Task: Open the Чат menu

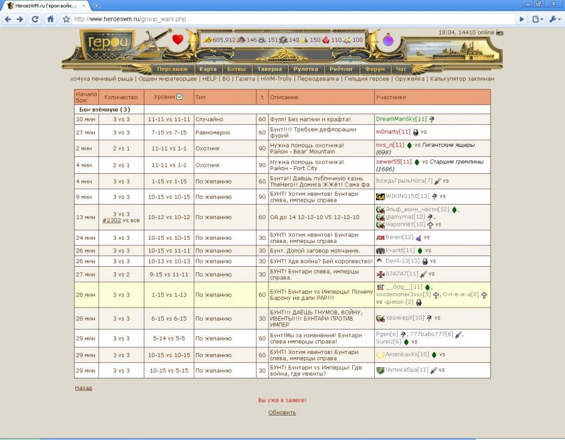Action: coord(401,69)
